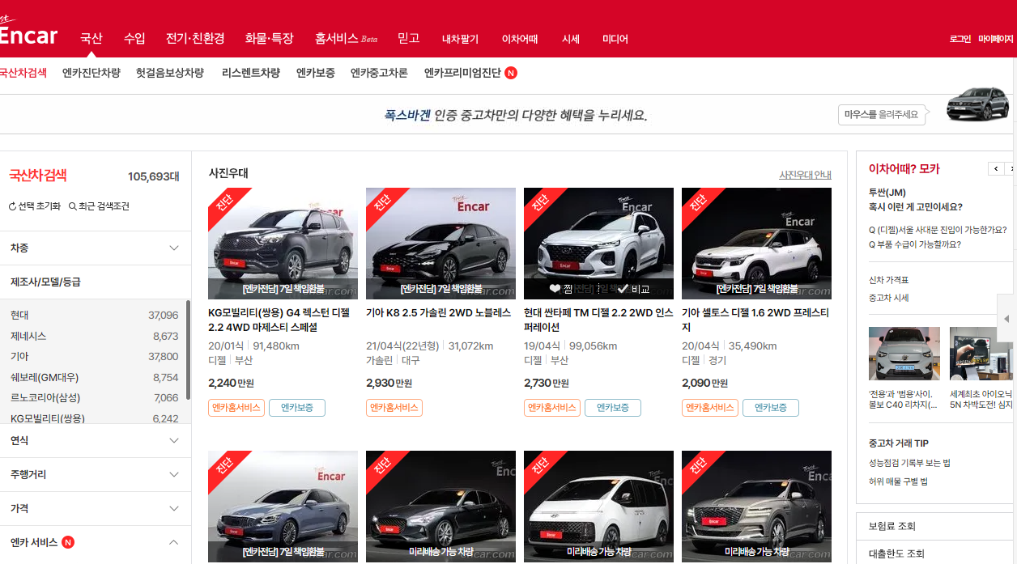Open the 이차어때 menu

coord(520,39)
